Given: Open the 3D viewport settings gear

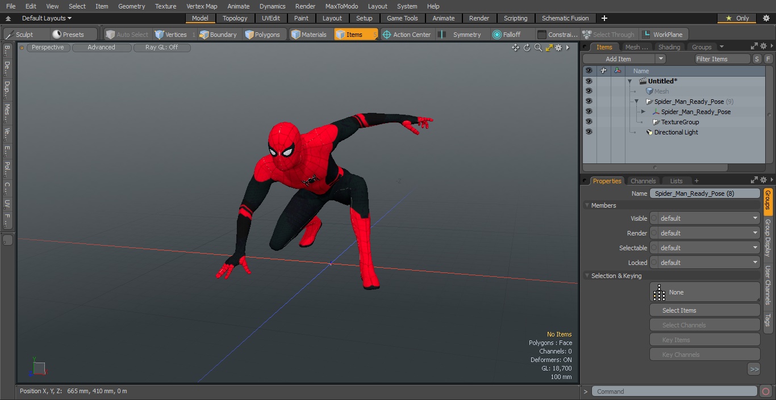Looking at the screenshot, I should coord(558,48).
